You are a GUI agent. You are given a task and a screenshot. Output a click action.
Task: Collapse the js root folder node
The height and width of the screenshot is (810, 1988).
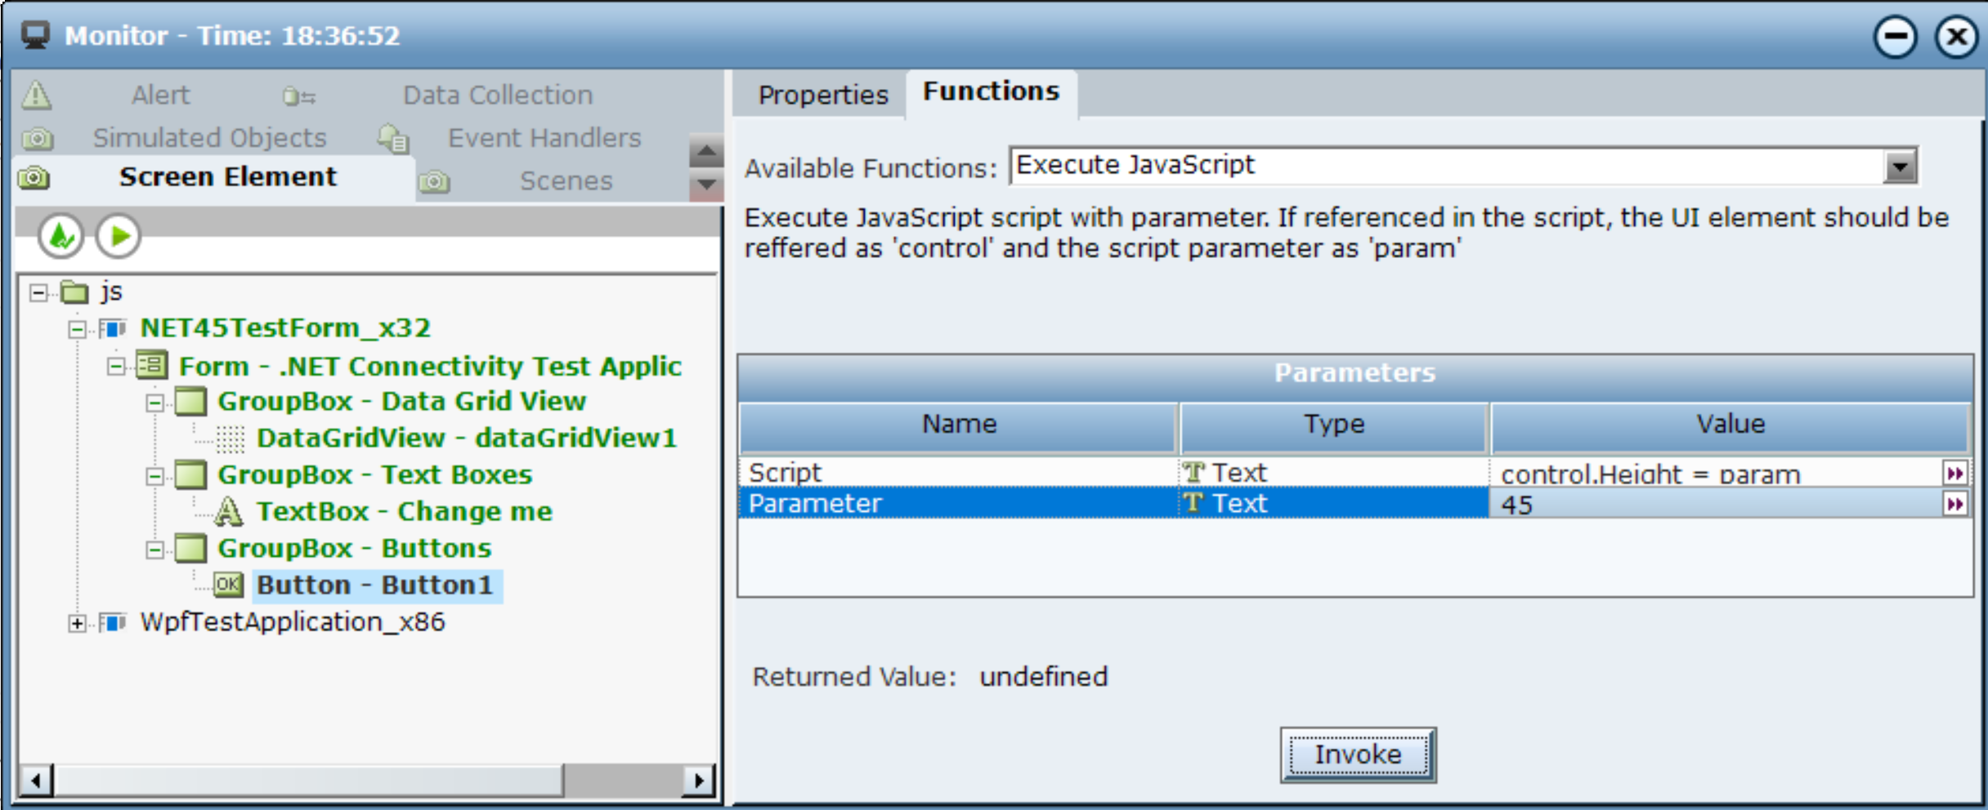(38, 292)
